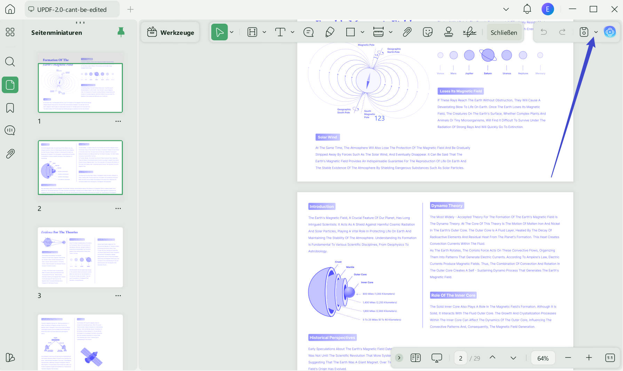Click the Loses Its Magnetic Field heading
The height and width of the screenshot is (371, 623).
461,91
